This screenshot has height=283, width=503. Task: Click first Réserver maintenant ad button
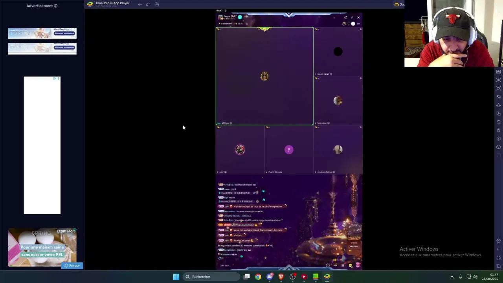click(x=64, y=33)
